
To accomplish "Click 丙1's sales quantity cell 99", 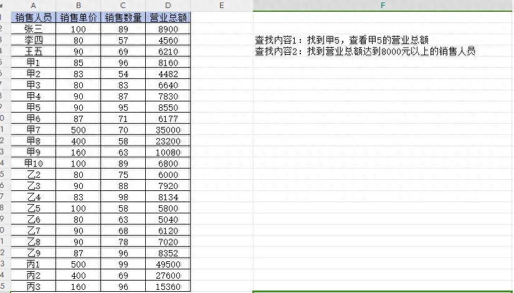I will 123,264.
